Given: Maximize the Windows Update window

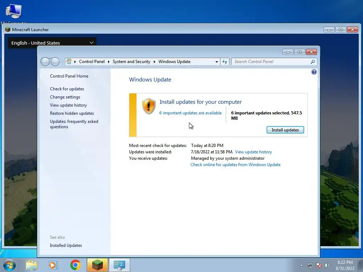Looking at the screenshot, I should click(x=300, y=52).
